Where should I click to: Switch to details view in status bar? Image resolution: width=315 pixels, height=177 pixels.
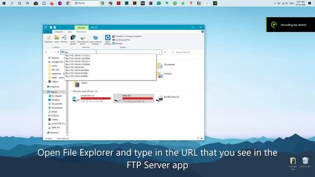198,138
